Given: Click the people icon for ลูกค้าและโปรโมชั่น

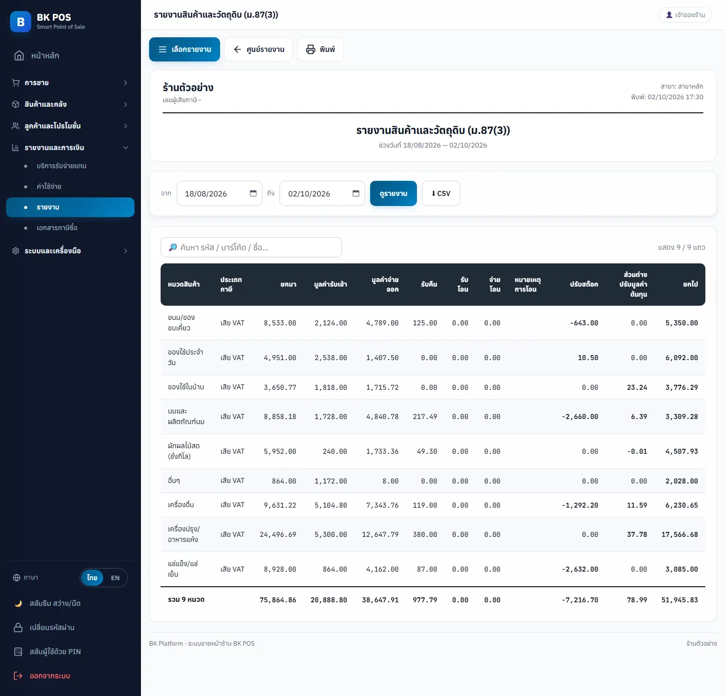Looking at the screenshot, I should (x=16, y=126).
